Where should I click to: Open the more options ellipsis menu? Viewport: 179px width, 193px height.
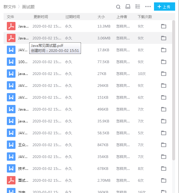[148, 7]
